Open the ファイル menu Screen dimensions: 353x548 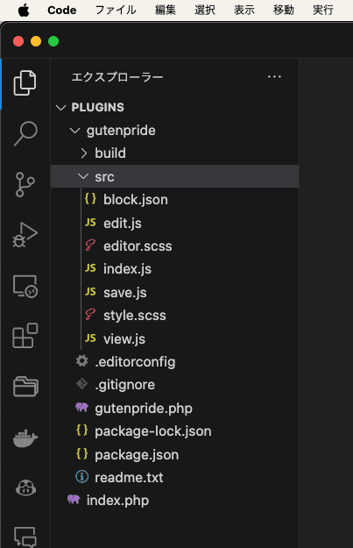click(x=116, y=10)
